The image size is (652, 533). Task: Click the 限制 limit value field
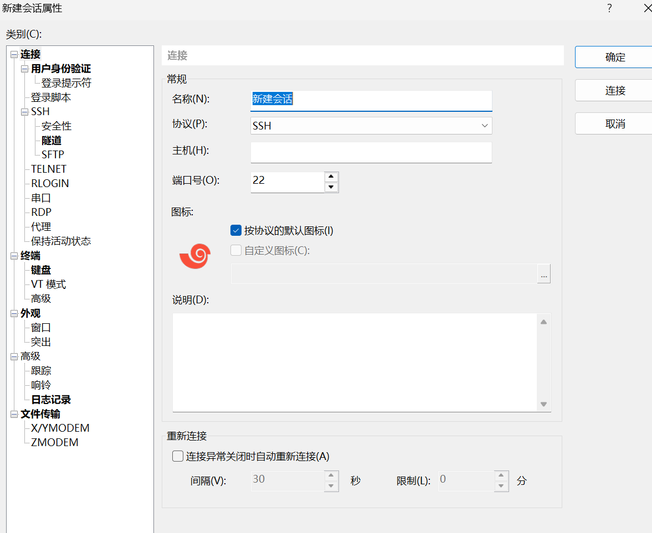point(466,480)
